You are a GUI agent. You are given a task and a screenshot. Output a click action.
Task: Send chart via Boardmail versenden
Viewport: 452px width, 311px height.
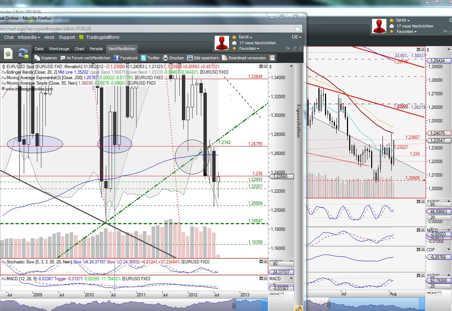click(x=244, y=58)
